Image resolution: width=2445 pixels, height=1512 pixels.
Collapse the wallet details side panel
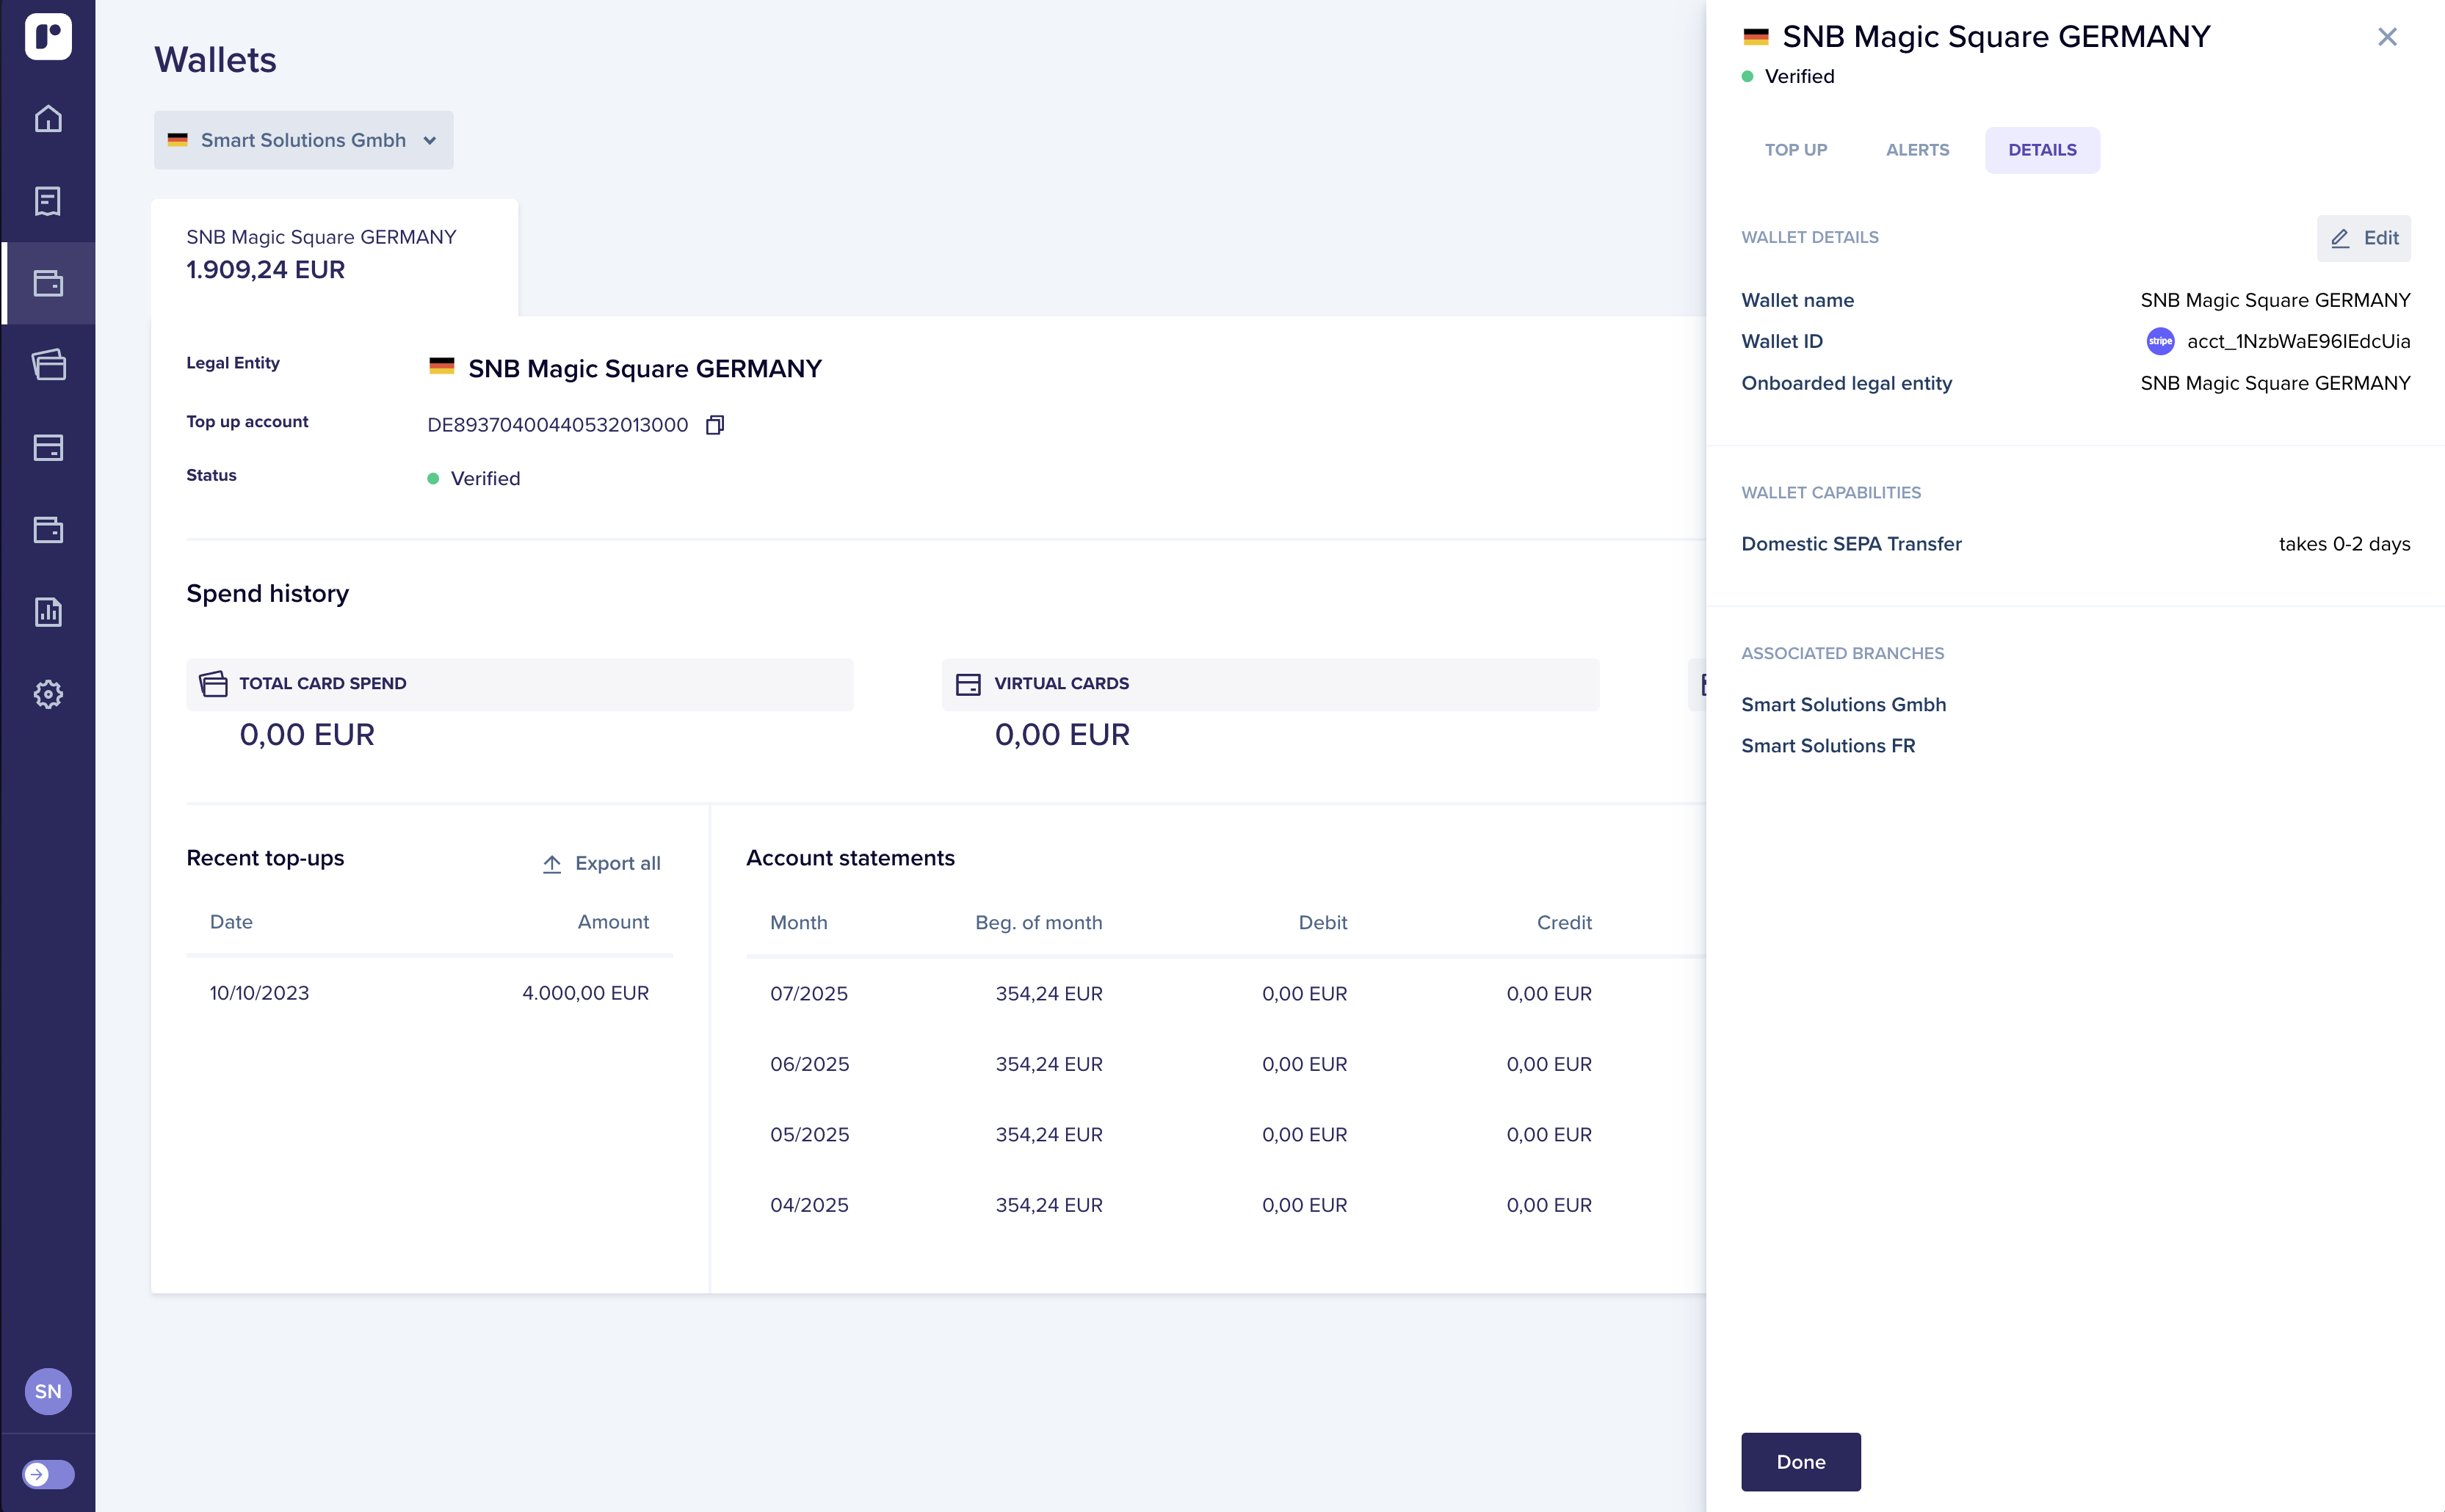pyautogui.click(x=2388, y=36)
